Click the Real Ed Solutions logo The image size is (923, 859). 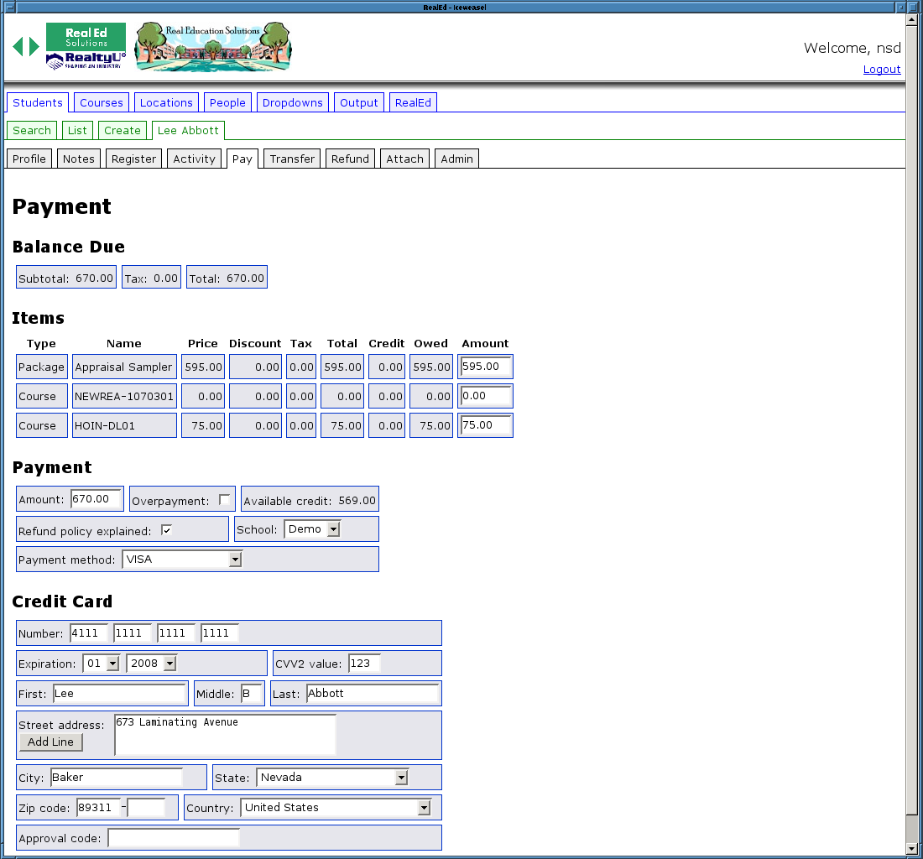tap(86, 36)
